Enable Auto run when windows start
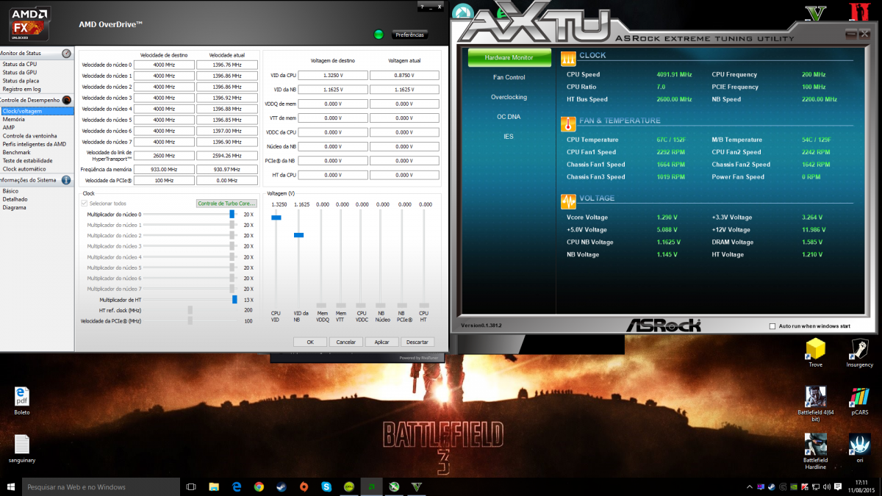The height and width of the screenshot is (496, 882). point(772,326)
